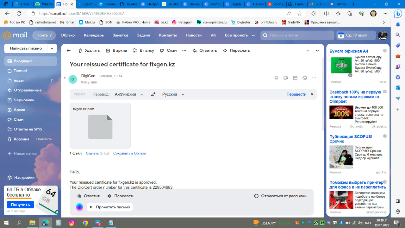This screenshot has height=228, width=405.
Task: Open Контакты in top navigation
Action: [168, 35]
